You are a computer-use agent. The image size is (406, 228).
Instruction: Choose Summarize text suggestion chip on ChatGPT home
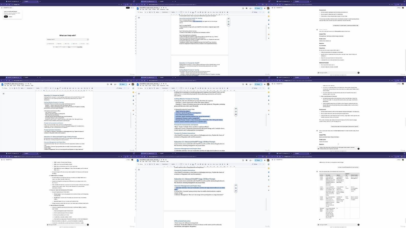pos(50,44)
